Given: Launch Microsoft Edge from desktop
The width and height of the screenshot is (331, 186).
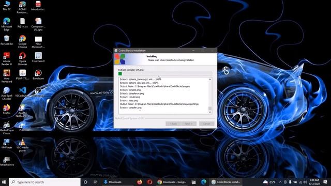Looking at the screenshot, I should pos(7,24).
